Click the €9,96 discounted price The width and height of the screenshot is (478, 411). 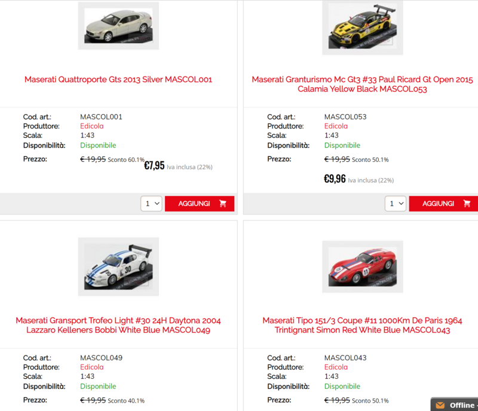(x=335, y=179)
